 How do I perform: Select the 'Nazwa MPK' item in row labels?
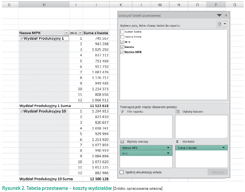(146, 148)
